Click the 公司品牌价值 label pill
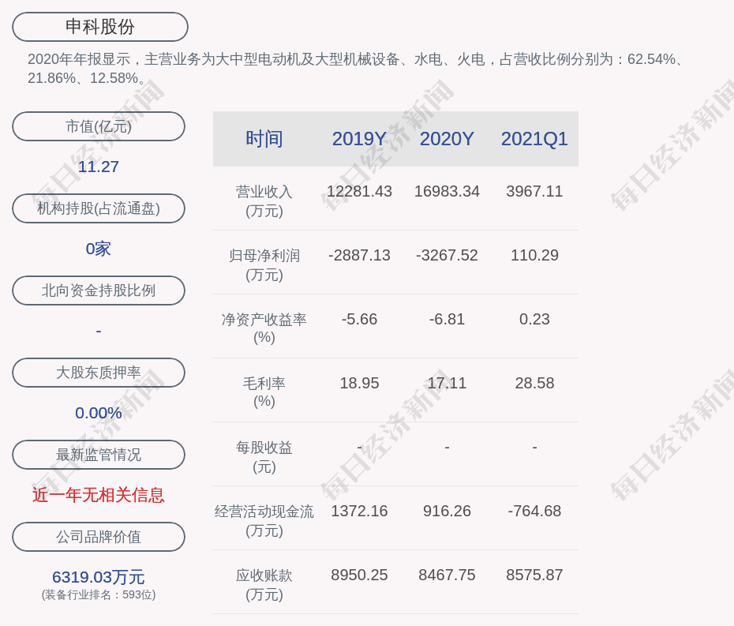This screenshot has height=626, width=734. tap(99, 537)
